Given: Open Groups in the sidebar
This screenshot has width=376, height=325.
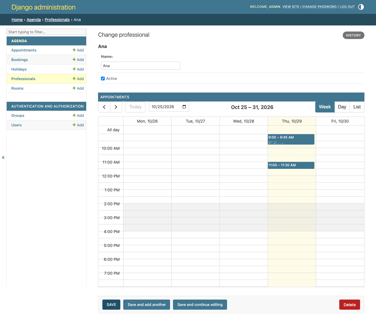Looking at the screenshot, I should click(x=18, y=115).
